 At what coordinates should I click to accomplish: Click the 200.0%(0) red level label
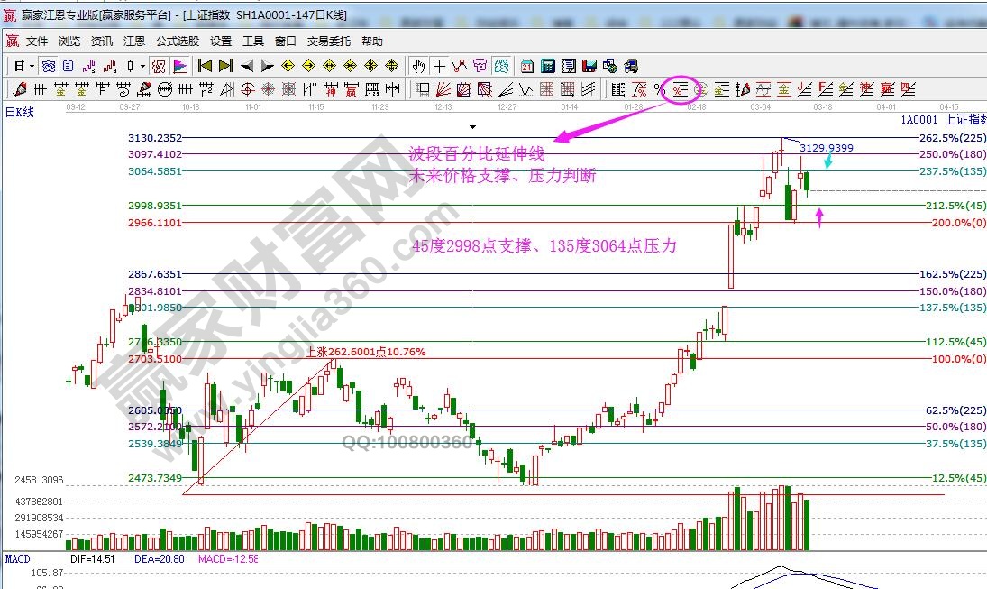click(955, 223)
